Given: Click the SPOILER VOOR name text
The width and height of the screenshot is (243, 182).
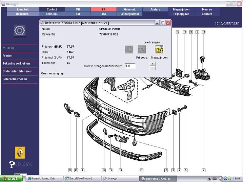Looking at the screenshot, I should coord(110,29).
